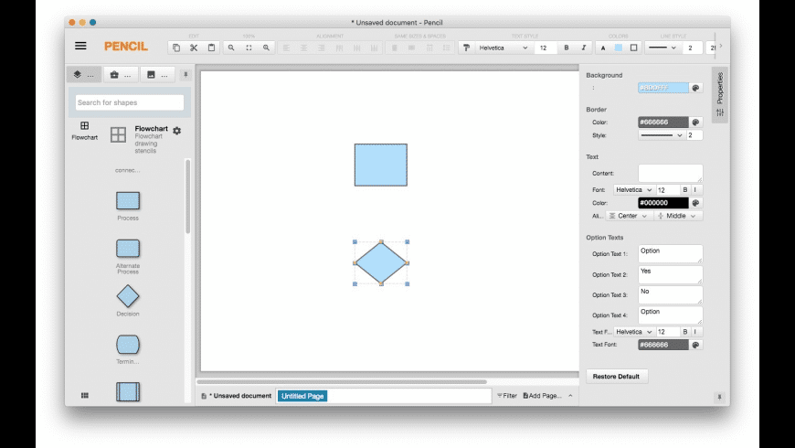The image size is (795, 448).
Task: Click the toolbar text color A swatch
Action: [x=603, y=48]
